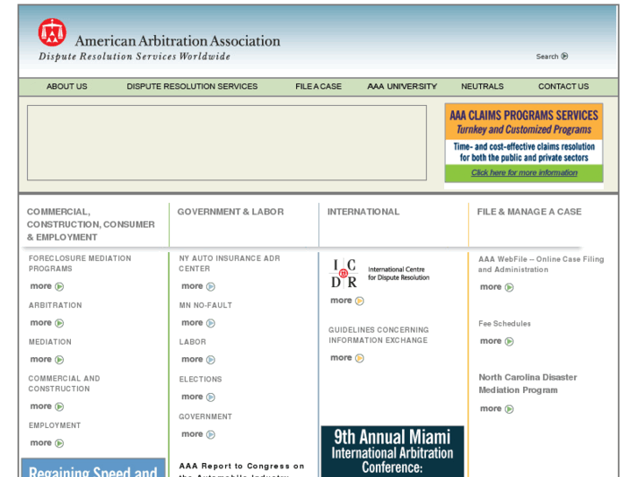Click the Commercial, Construction, Consumer & Employment heading
637x477 pixels.
90,224
